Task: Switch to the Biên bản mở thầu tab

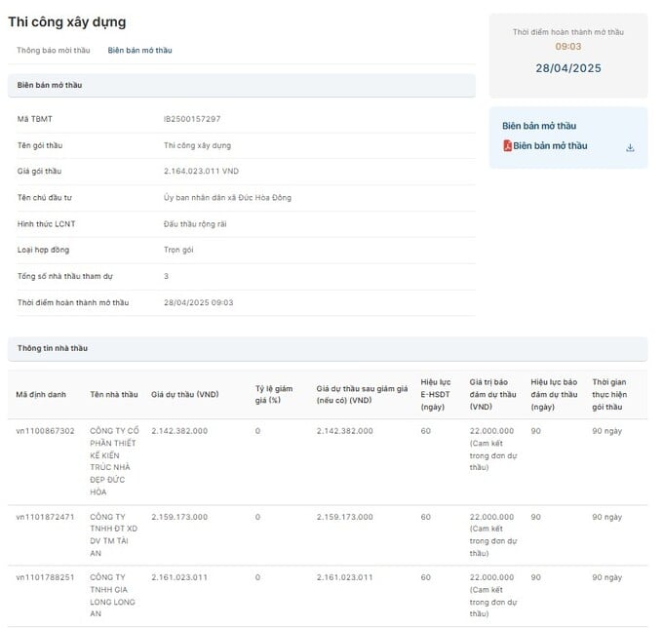Action: pos(139,51)
